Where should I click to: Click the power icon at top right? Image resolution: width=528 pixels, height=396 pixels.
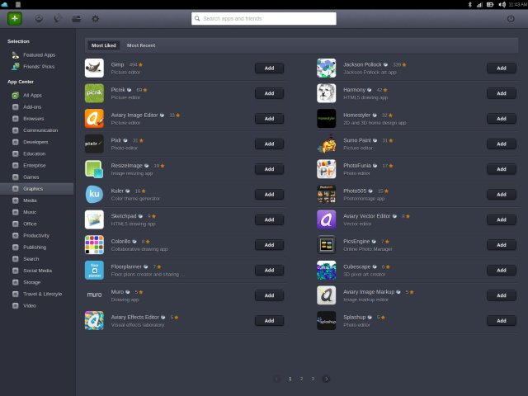click(x=511, y=19)
